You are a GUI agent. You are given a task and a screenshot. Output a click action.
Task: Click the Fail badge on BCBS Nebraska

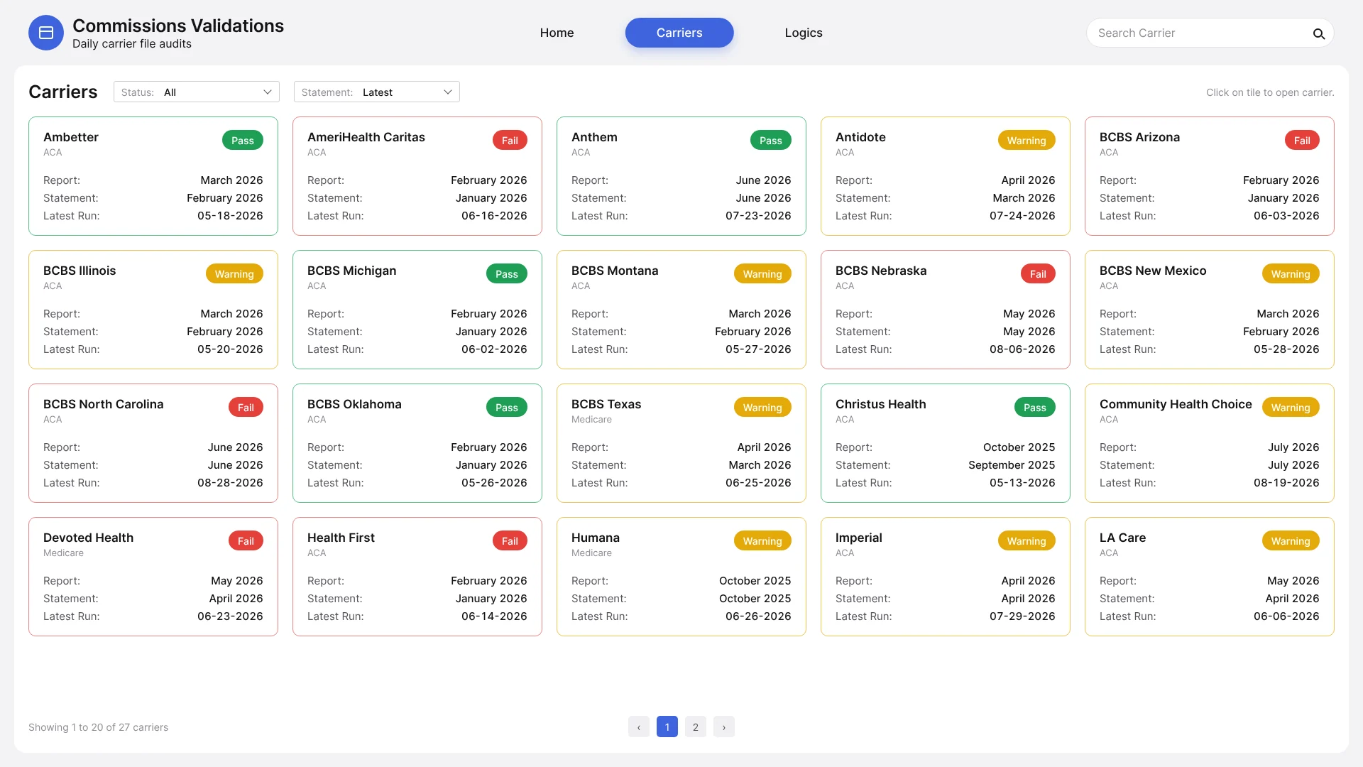pos(1038,274)
